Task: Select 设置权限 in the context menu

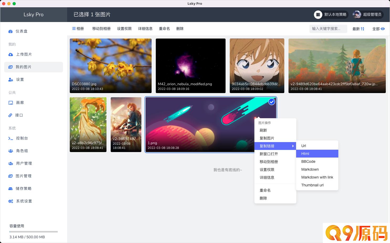Action: click(x=275, y=170)
